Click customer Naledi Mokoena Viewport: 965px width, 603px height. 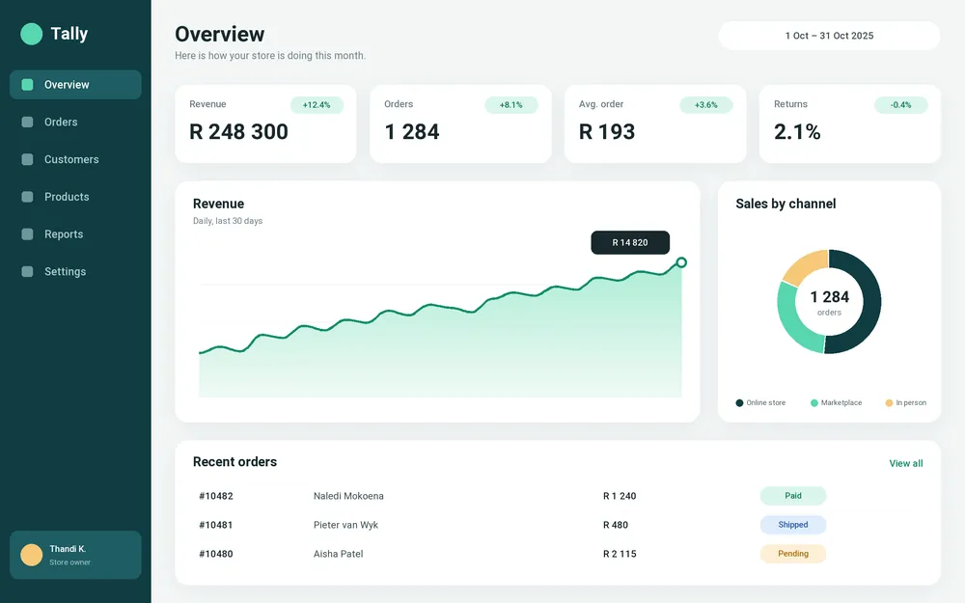pyautogui.click(x=348, y=496)
